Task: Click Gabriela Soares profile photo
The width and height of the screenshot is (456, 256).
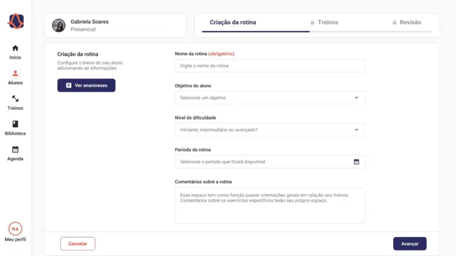Action: (x=59, y=25)
